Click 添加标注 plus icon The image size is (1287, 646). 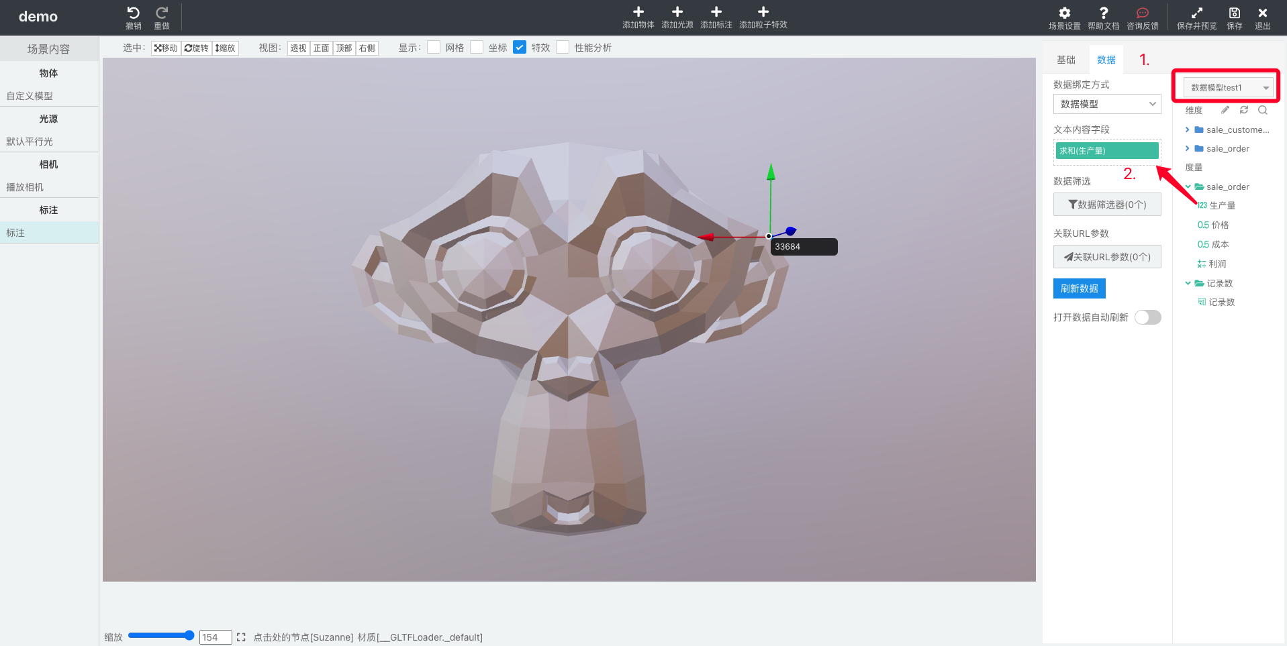[x=716, y=11]
